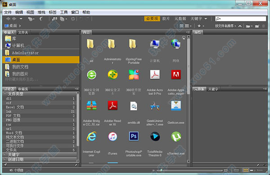Select 计算机 in favorites list
The height and width of the screenshot is (175, 270).
41,46
